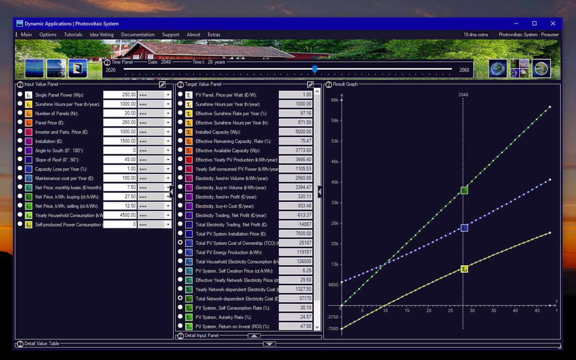Select radio button for Slope of Roof
This screenshot has height=360, width=576.
point(20,159)
